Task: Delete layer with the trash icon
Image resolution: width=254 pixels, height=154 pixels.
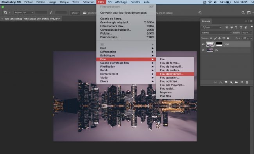Action: 247,82
